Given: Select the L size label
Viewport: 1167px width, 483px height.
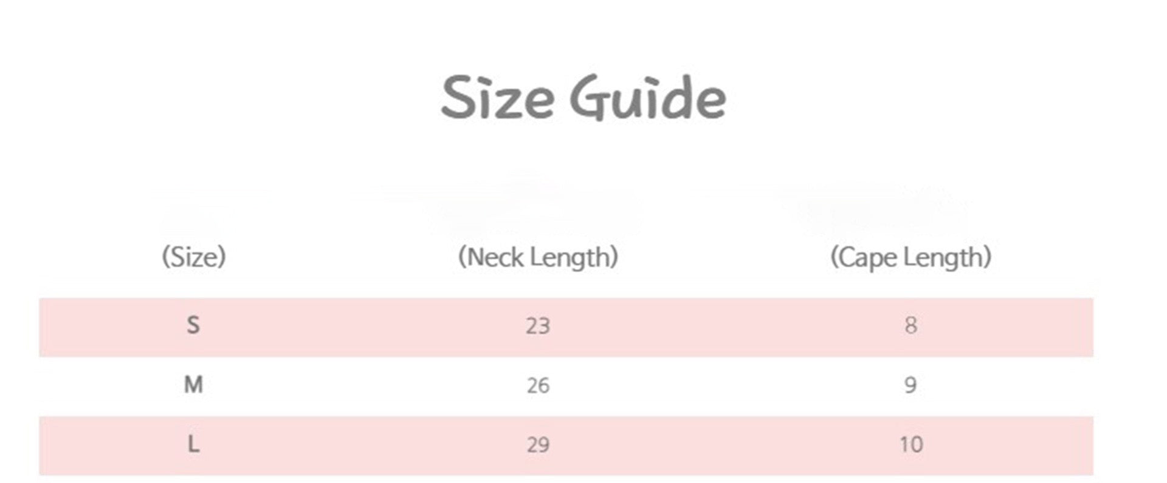Looking at the screenshot, I should click(x=193, y=444).
